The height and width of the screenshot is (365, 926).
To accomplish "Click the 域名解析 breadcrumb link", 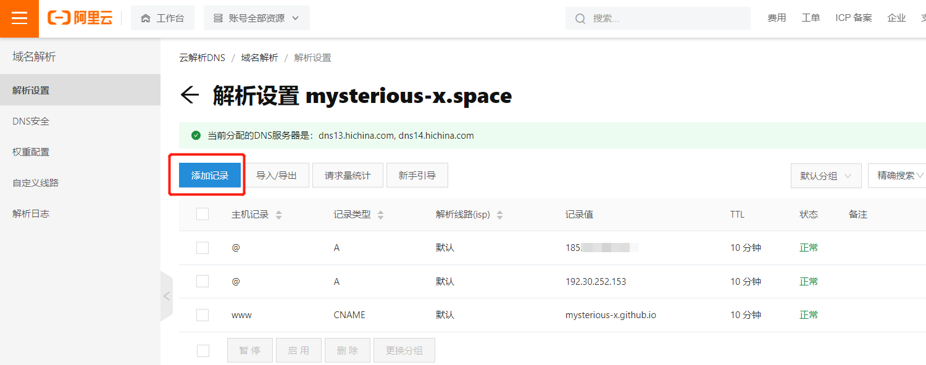I will [259, 58].
